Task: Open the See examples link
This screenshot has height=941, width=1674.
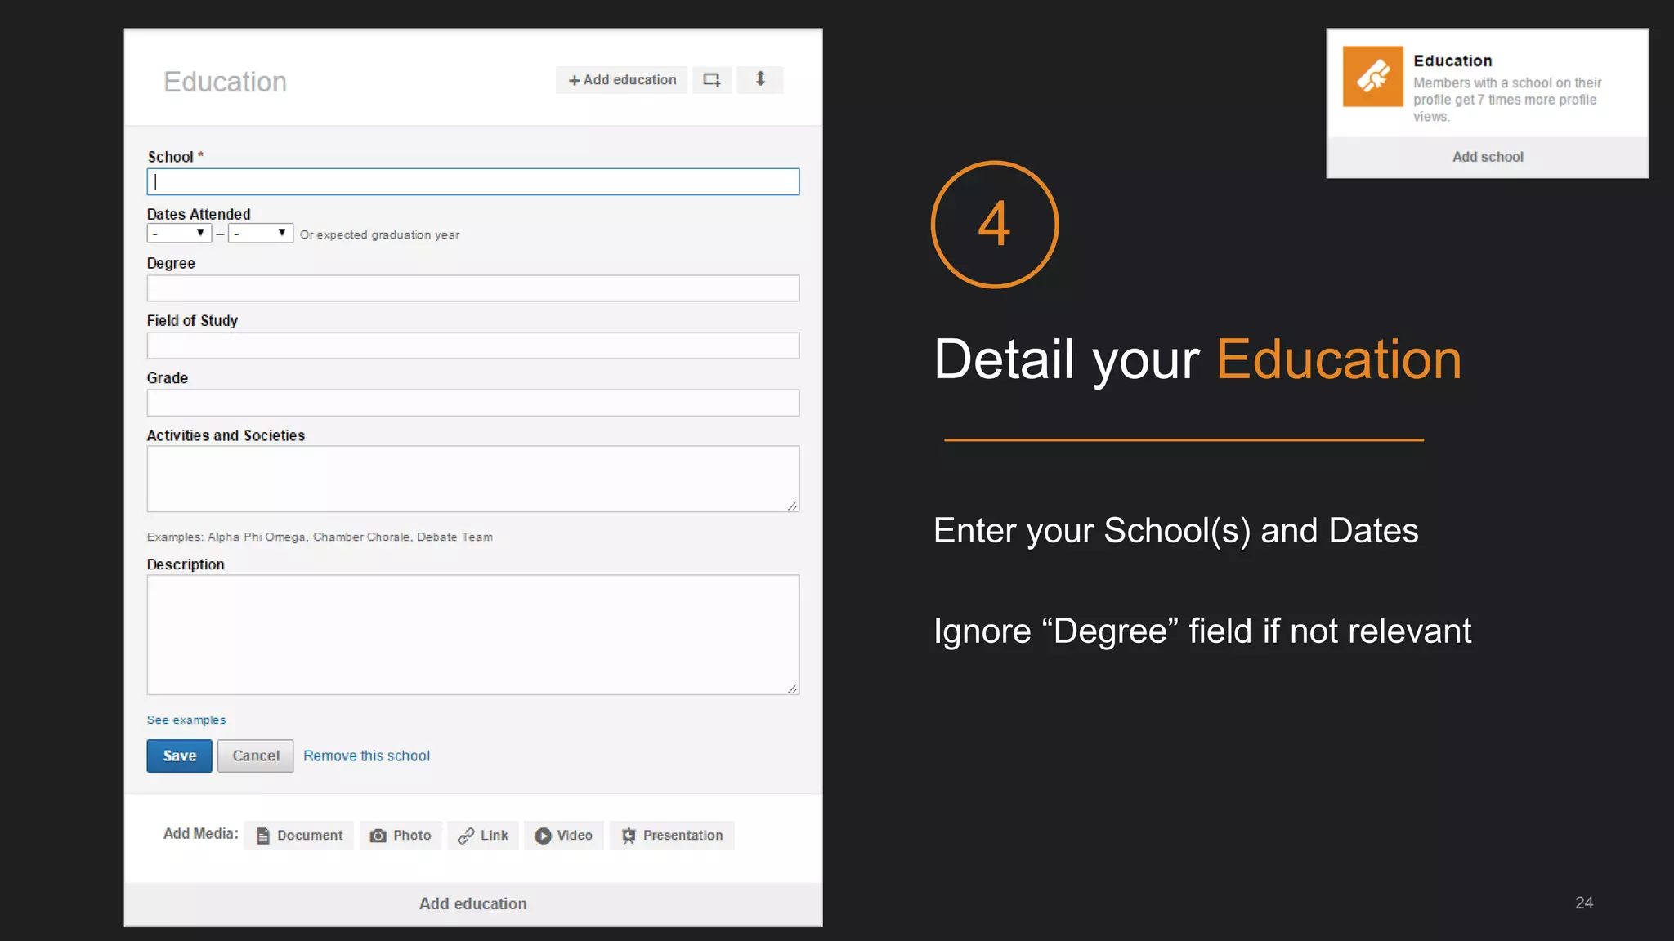Action: 186,720
